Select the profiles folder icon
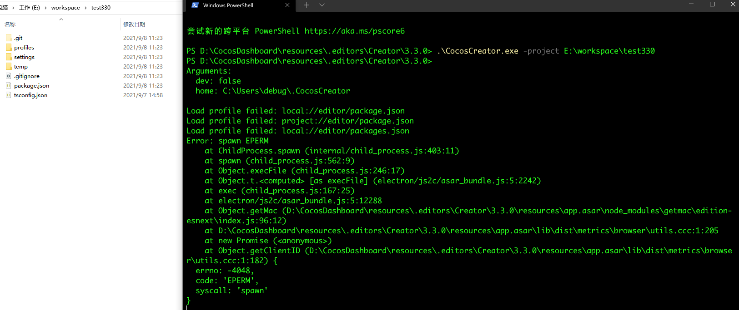This screenshot has width=739, height=310. [9, 47]
